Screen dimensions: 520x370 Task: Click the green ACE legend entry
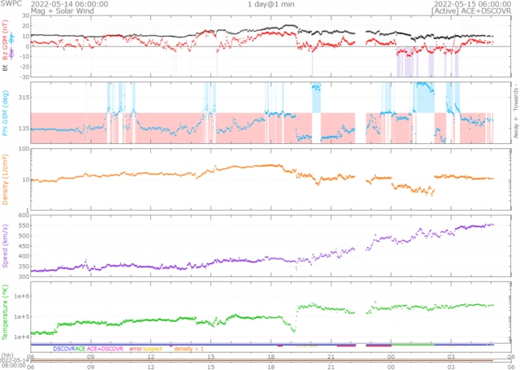80,349
